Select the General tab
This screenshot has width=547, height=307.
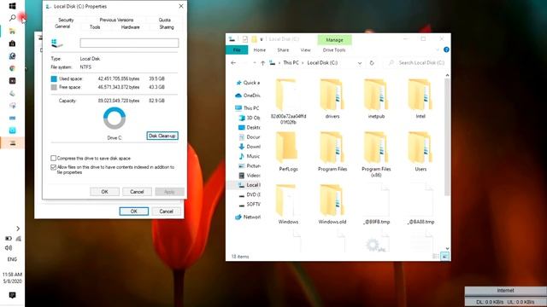click(62, 26)
